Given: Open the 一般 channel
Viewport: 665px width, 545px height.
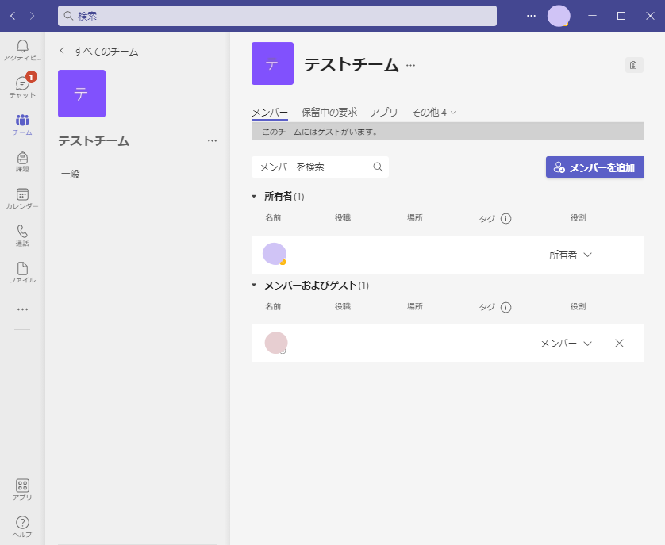Looking at the screenshot, I should pos(71,174).
